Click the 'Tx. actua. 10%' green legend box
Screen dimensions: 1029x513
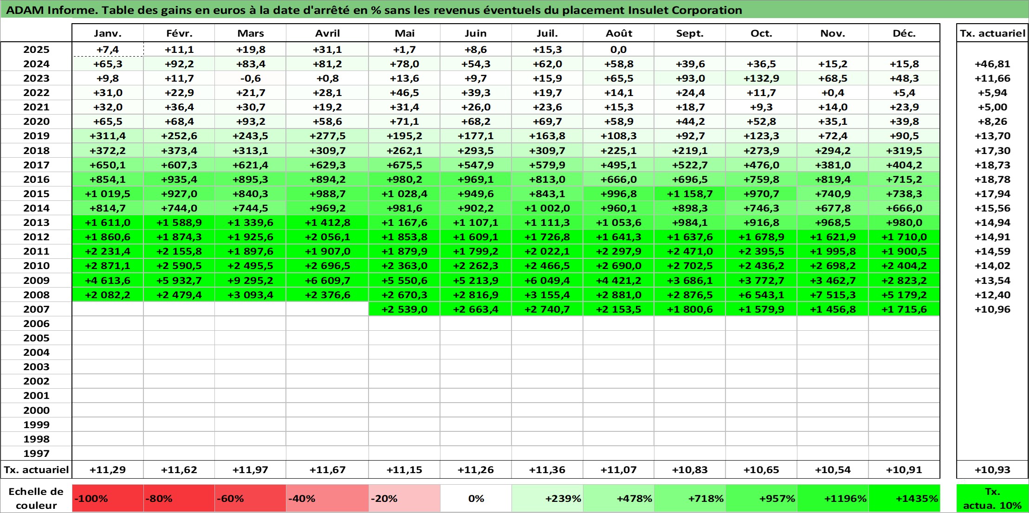click(992, 499)
